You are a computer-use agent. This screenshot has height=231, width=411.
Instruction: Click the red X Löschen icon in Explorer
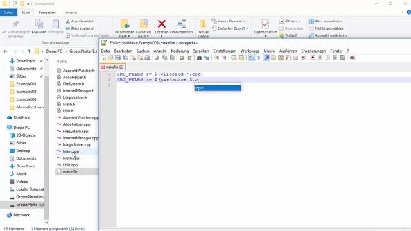point(161,24)
